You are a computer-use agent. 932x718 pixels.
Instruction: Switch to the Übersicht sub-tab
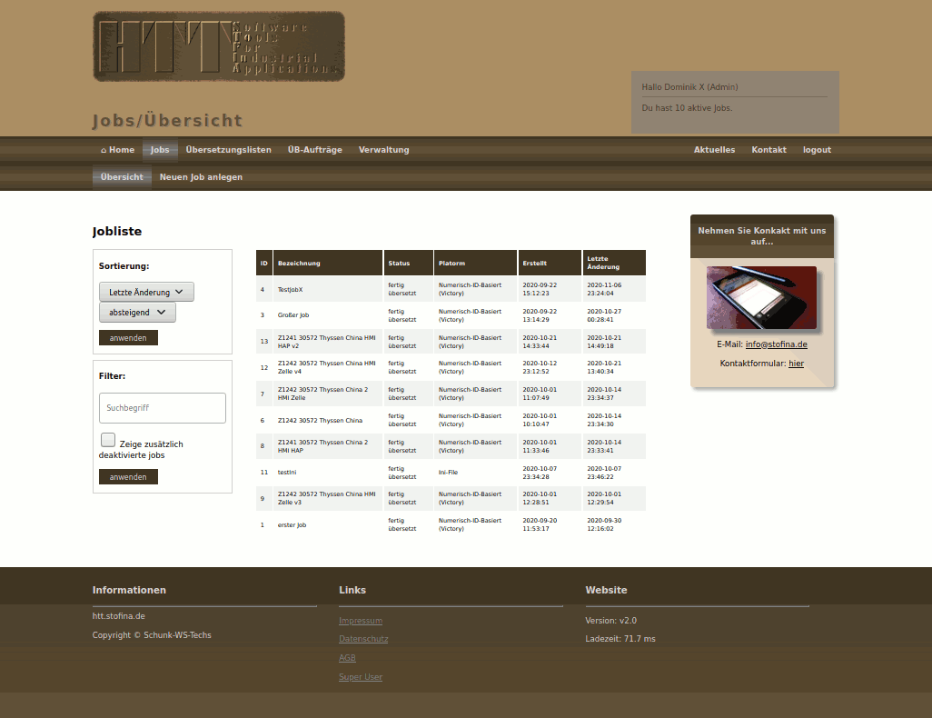click(122, 177)
